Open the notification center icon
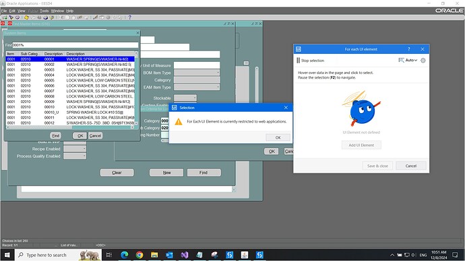The width and height of the screenshot is (465, 261). (455, 255)
